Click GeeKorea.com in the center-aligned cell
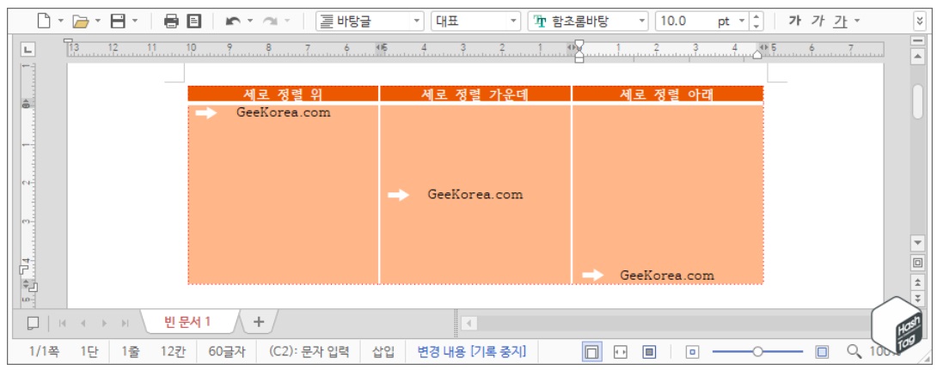Screen dimensions: 937x370 (475, 195)
